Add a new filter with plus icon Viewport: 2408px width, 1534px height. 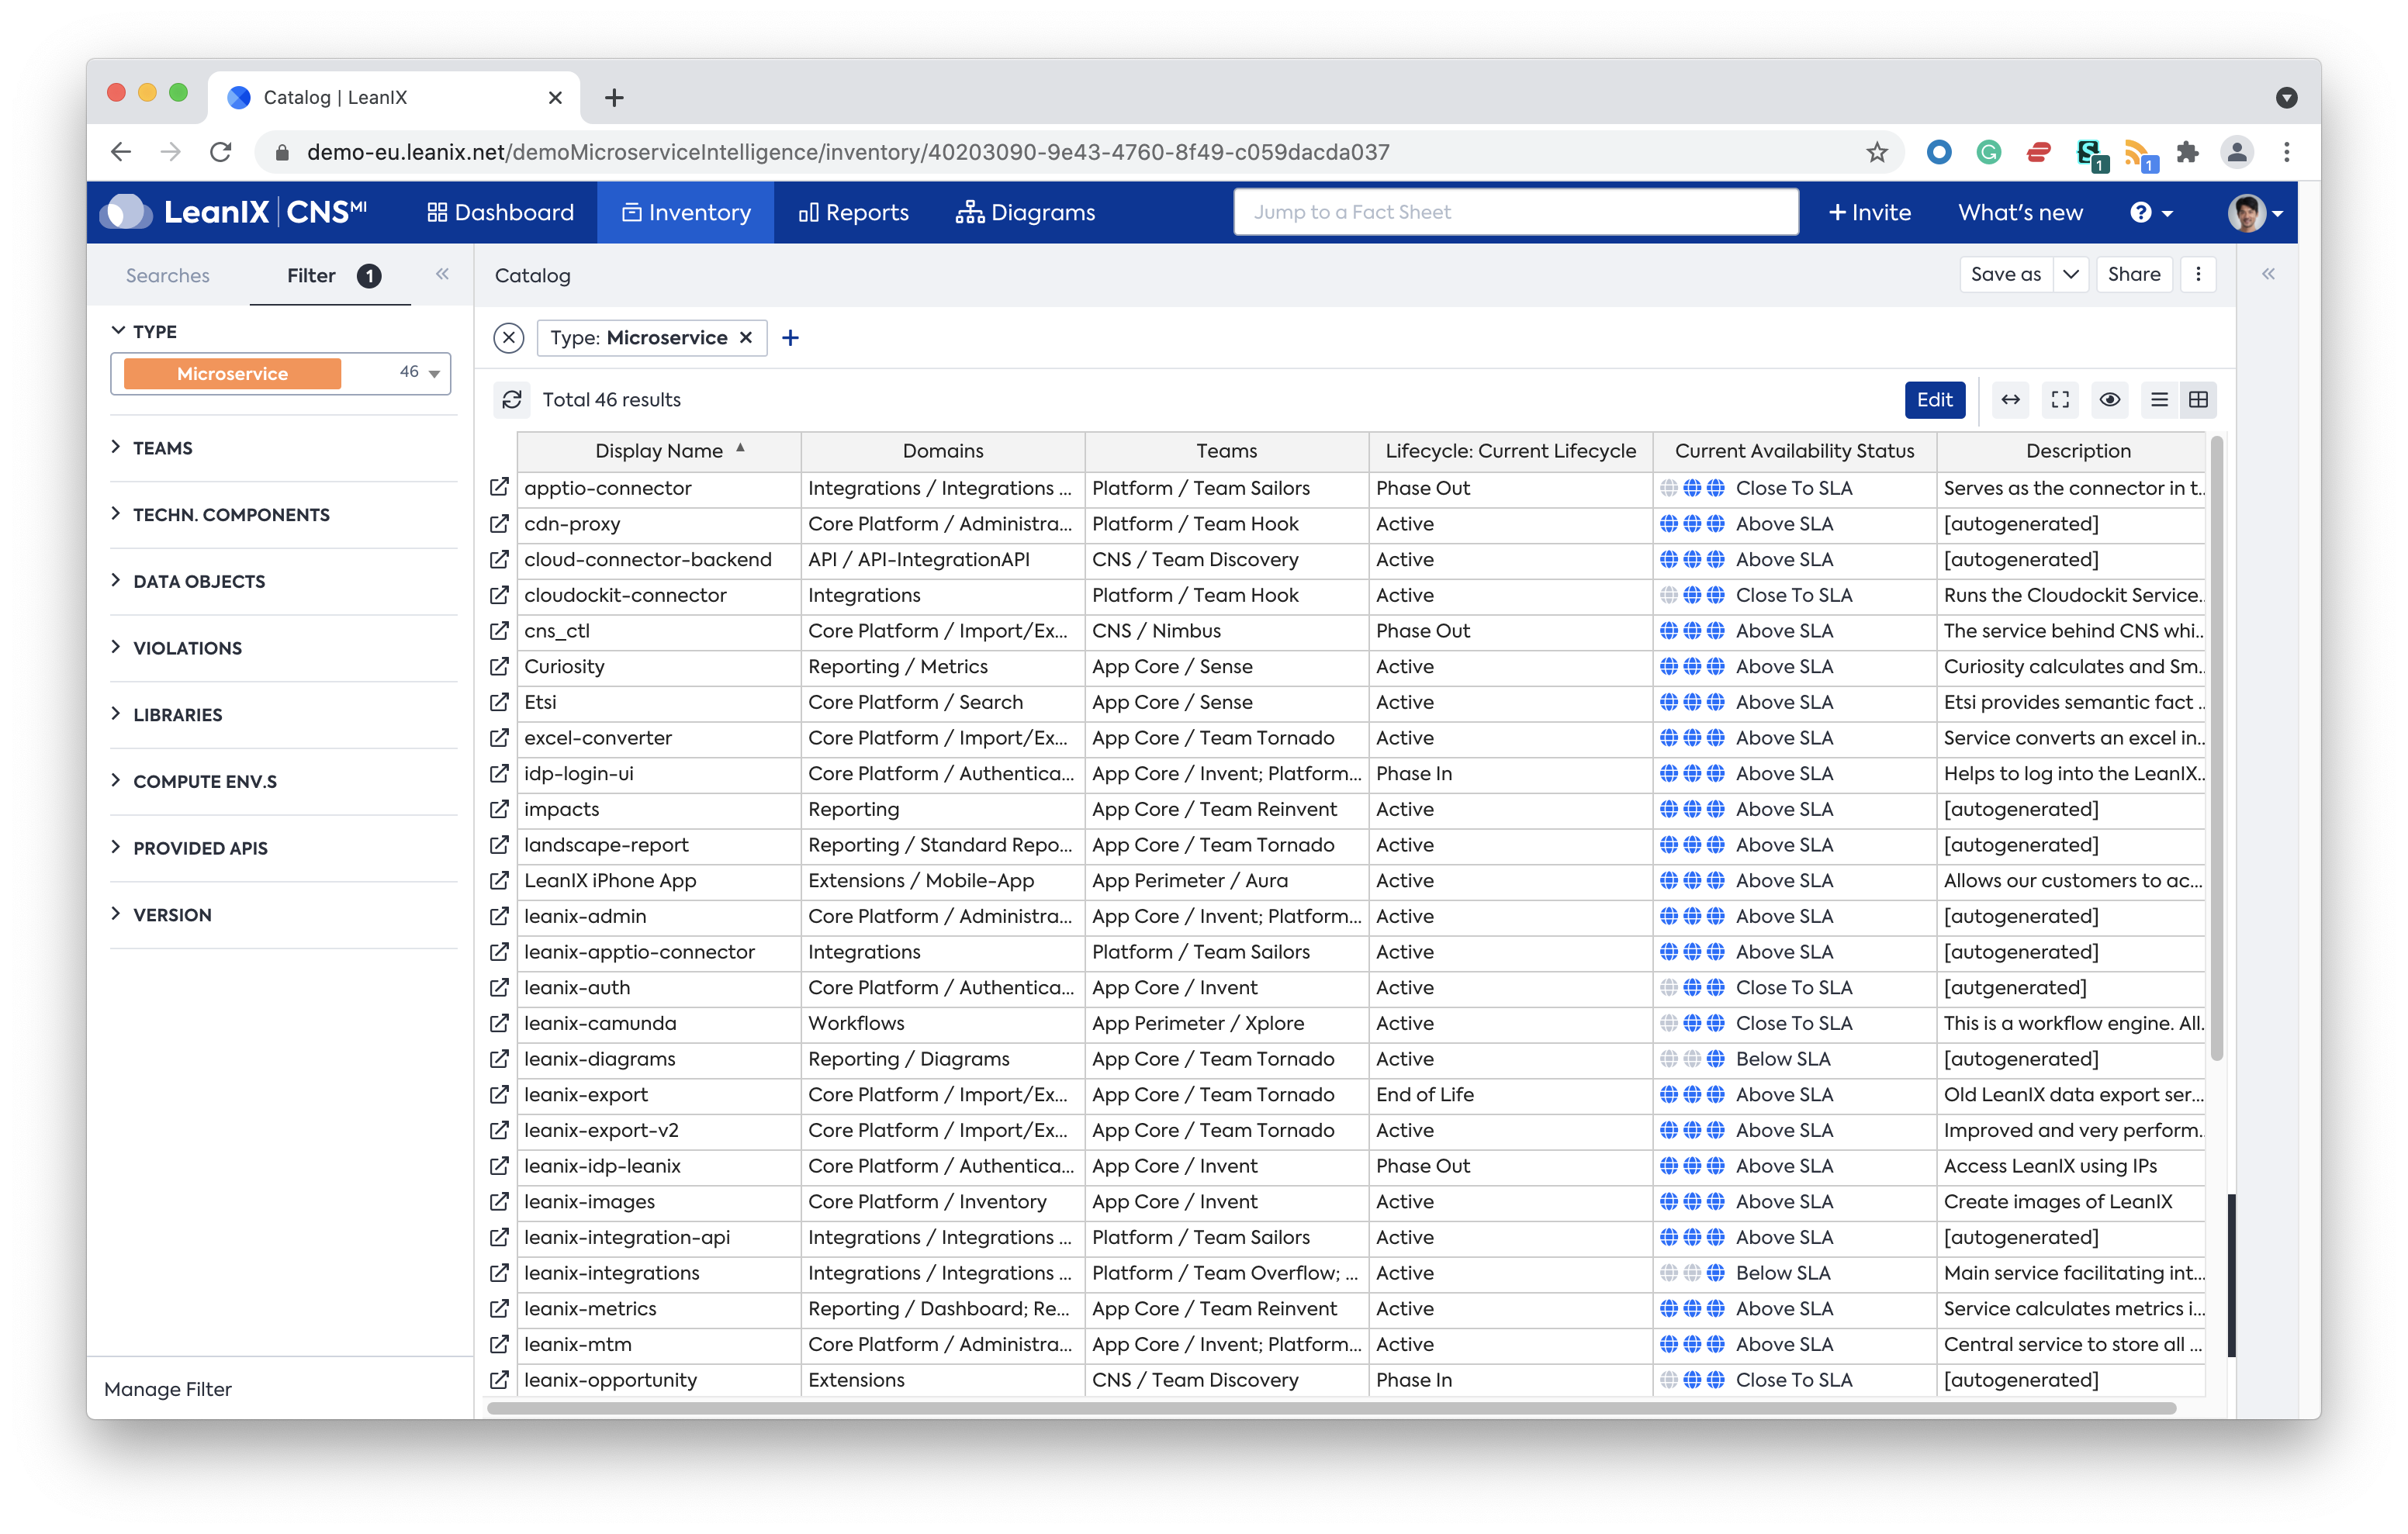click(x=790, y=338)
